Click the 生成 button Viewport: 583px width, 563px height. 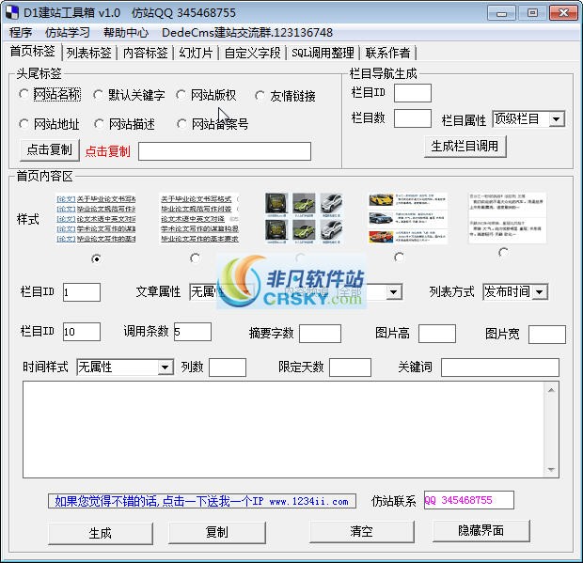(101, 533)
